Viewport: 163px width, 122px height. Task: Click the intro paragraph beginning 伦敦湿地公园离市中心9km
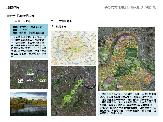(29, 47)
